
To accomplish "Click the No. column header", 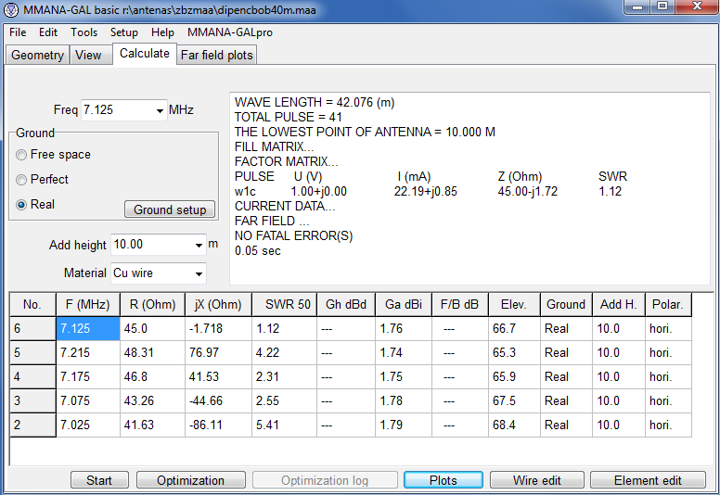I will (32, 305).
